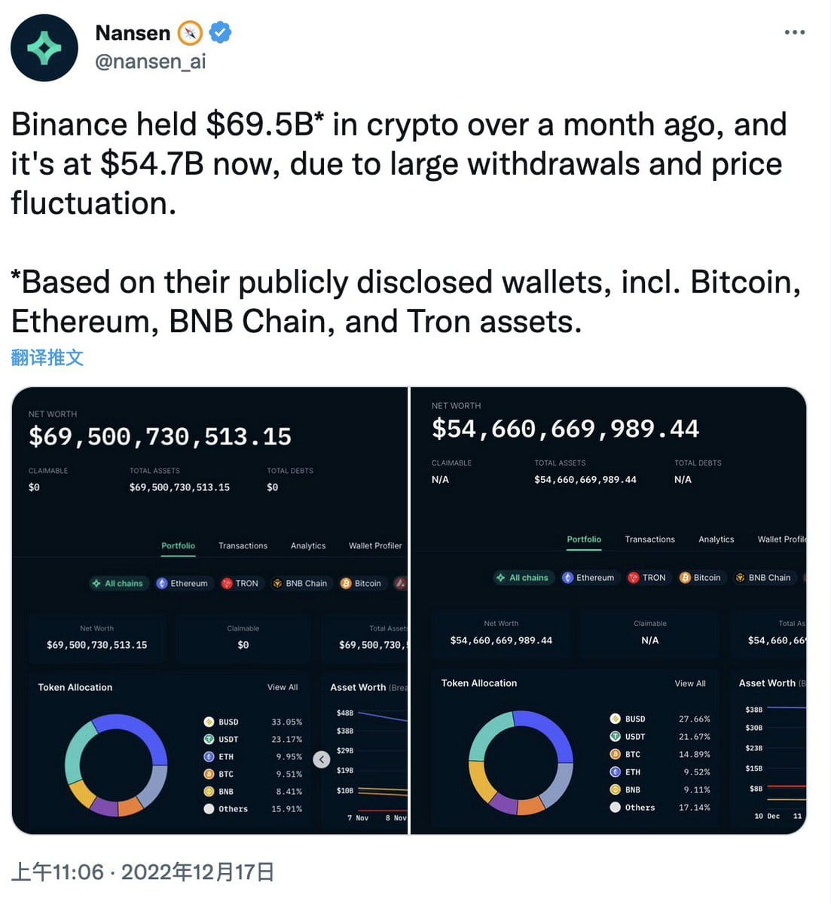Switch to Analytics tab in right image
This screenshot has height=904, width=831.
click(x=716, y=539)
